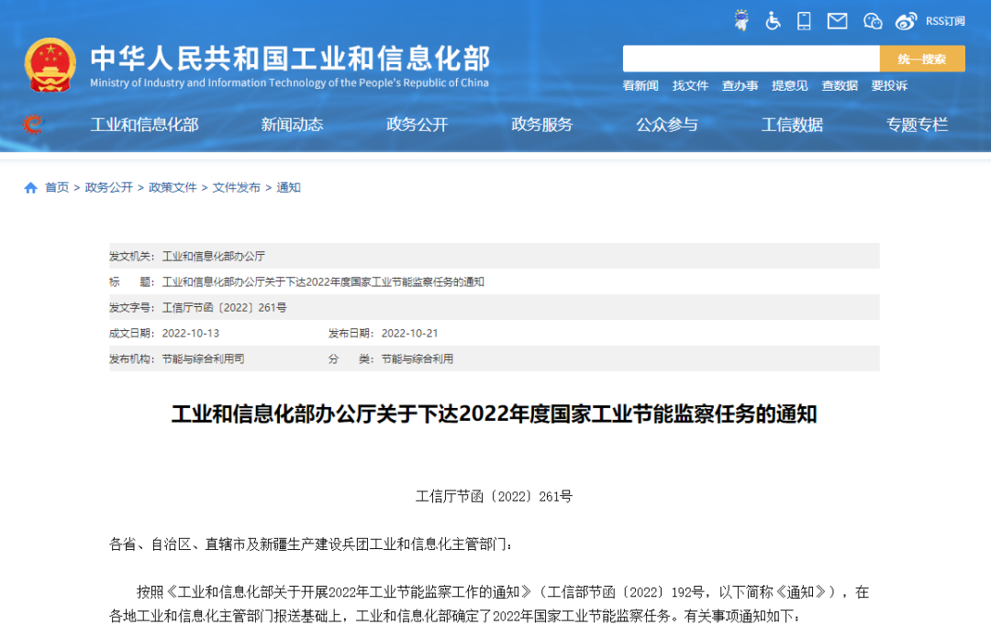Click the mobile phone version icon
Viewport: 991px width, 638px height.
point(804,20)
